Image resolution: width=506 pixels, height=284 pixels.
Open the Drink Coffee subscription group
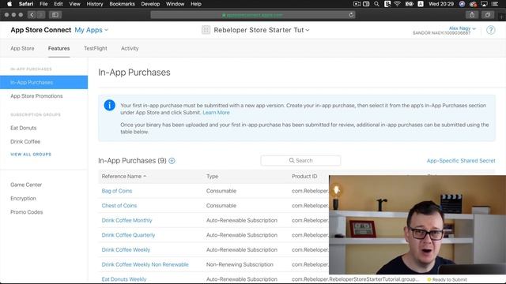[x=25, y=141]
